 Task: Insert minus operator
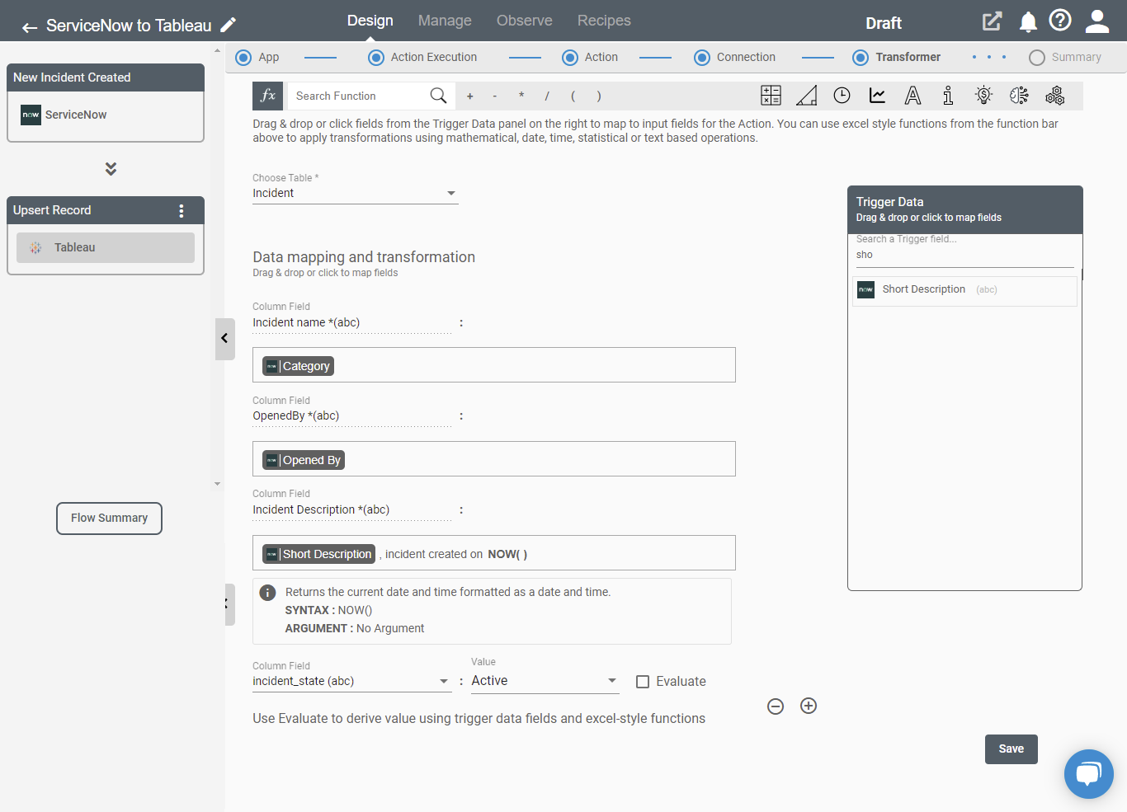[495, 96]
